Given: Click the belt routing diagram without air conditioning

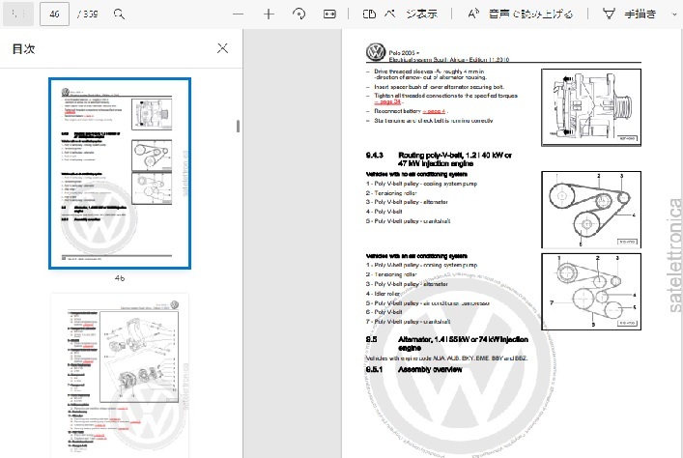Looking at the screenshot, I should 591,210.
